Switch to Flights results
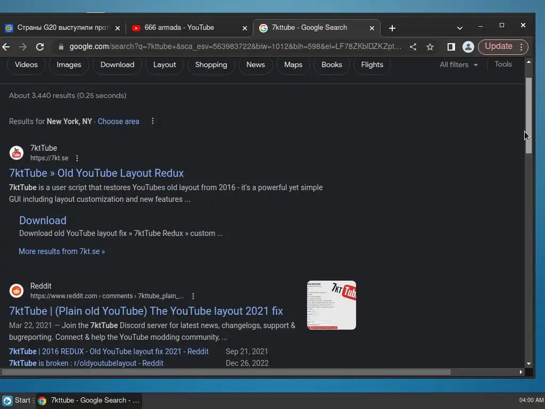 372,64
